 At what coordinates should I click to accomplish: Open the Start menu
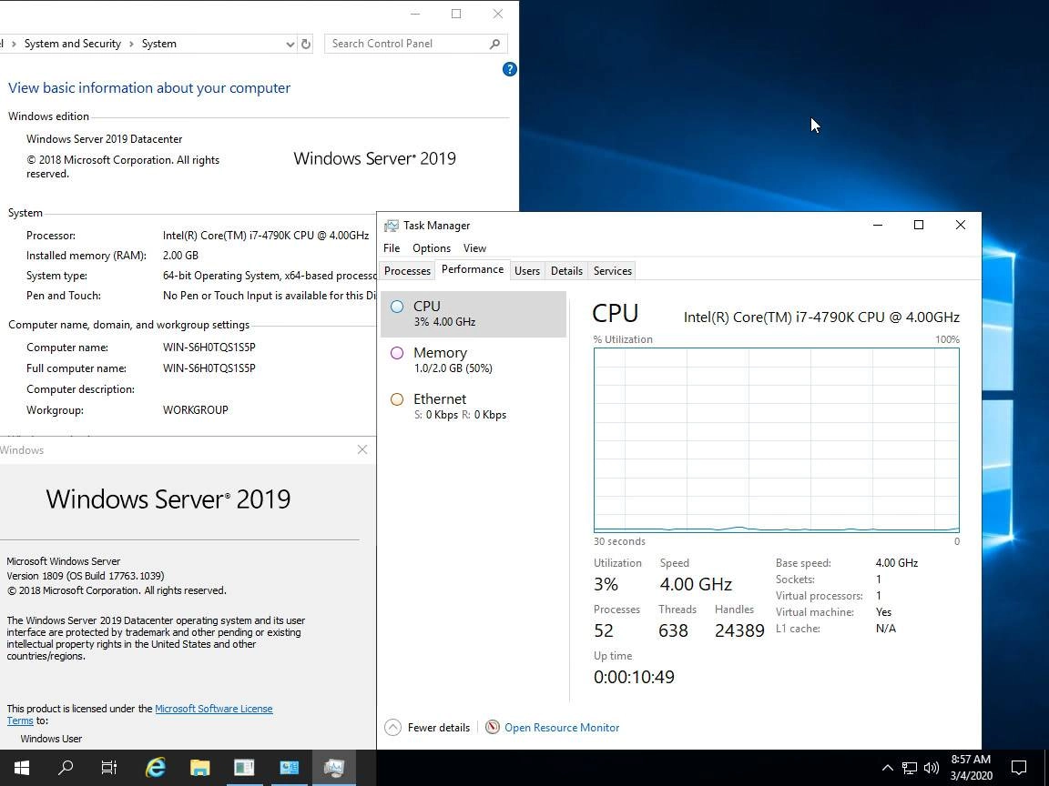click(22, 767)
